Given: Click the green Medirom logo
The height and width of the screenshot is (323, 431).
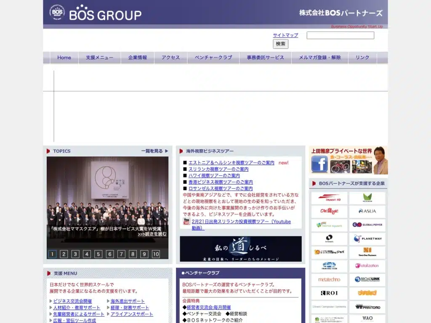Looking at the screenshot, I should click(367, 198).
